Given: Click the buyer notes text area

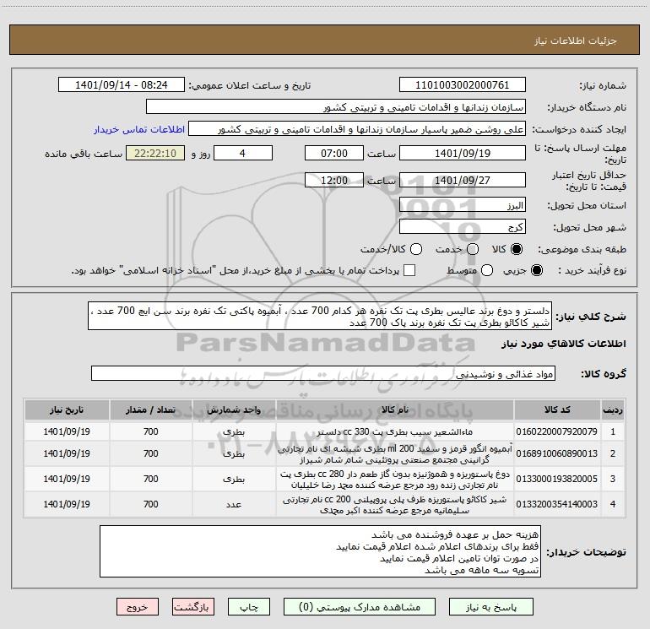Looking at the screenshot, I should pyautogui.click(x=320, y=551).
